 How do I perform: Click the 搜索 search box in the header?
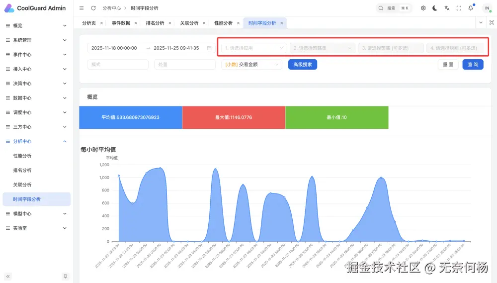point(394,8)
